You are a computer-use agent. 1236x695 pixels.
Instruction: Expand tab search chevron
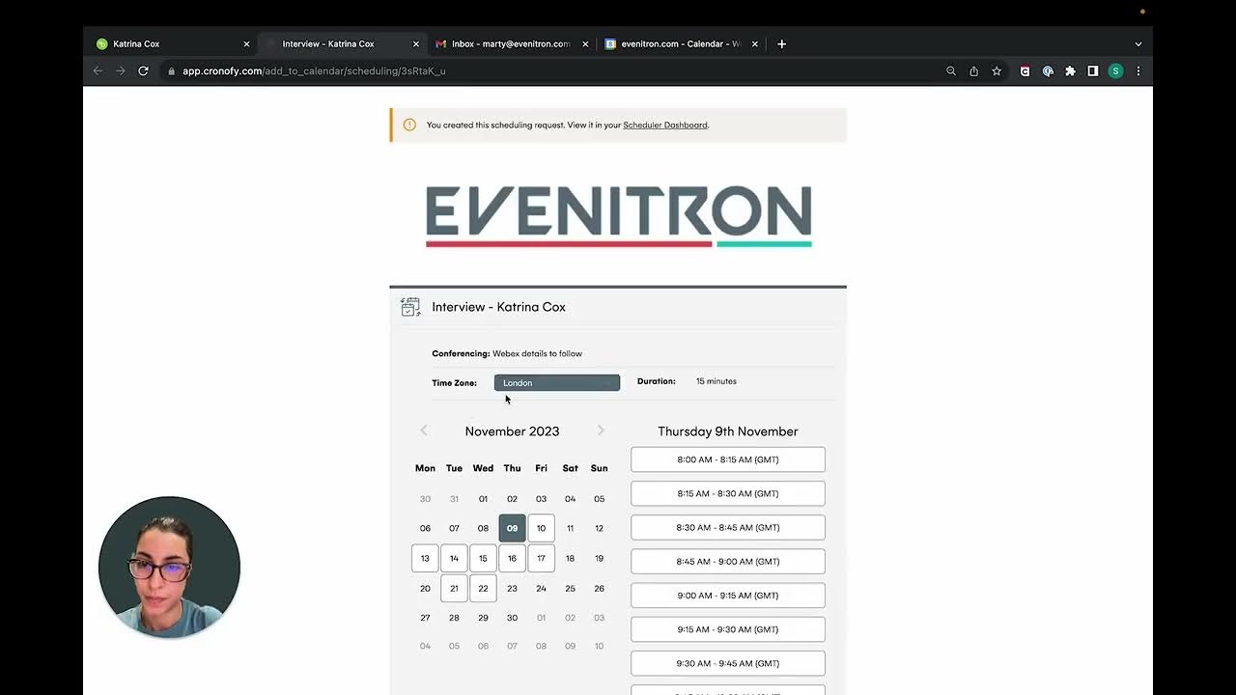1138,43
